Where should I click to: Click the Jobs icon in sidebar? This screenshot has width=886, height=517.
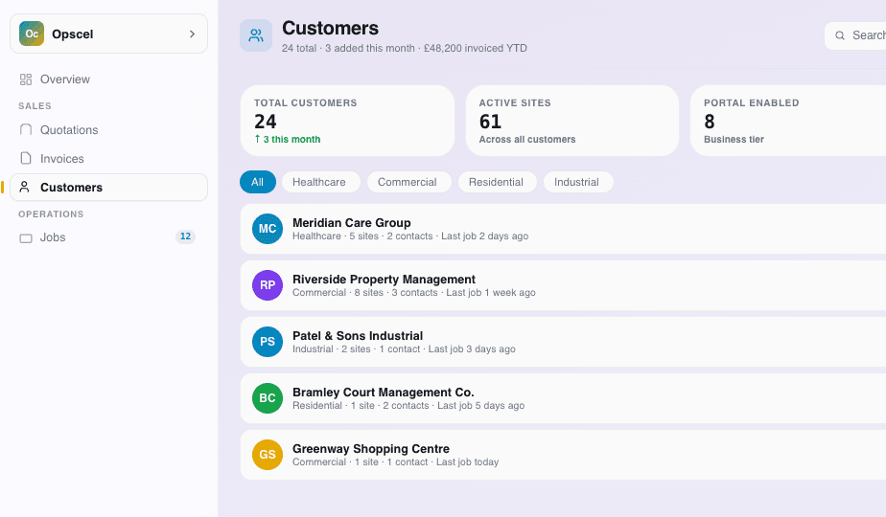click(26, 238)
